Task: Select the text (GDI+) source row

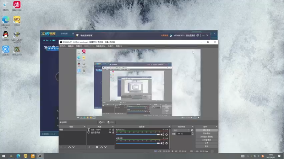Action: point(101,130)
